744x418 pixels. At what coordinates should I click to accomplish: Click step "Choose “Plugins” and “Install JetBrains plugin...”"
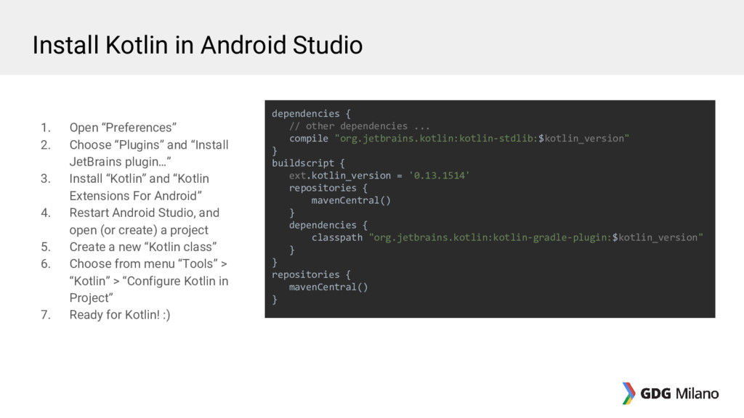pyautogui.click(x=149, y=153)
